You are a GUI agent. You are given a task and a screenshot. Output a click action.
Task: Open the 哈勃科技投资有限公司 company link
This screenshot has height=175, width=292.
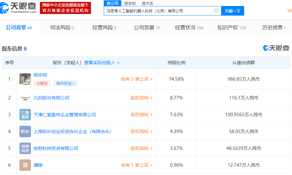tap(56, 148)
